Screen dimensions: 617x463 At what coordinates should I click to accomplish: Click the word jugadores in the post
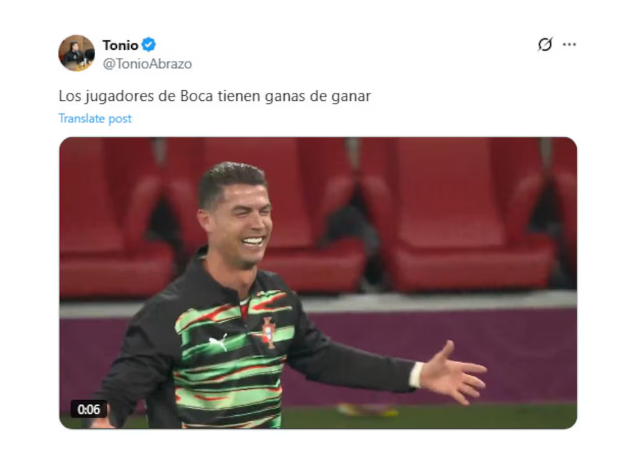(119, 97)
